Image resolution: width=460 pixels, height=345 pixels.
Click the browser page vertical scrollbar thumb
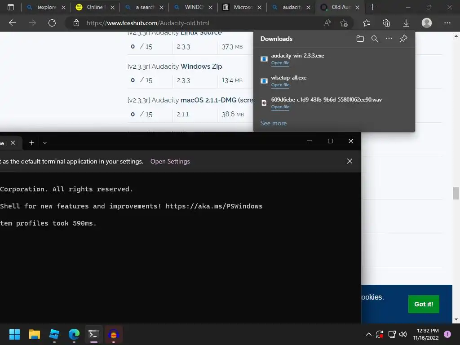tap(456, 193)
